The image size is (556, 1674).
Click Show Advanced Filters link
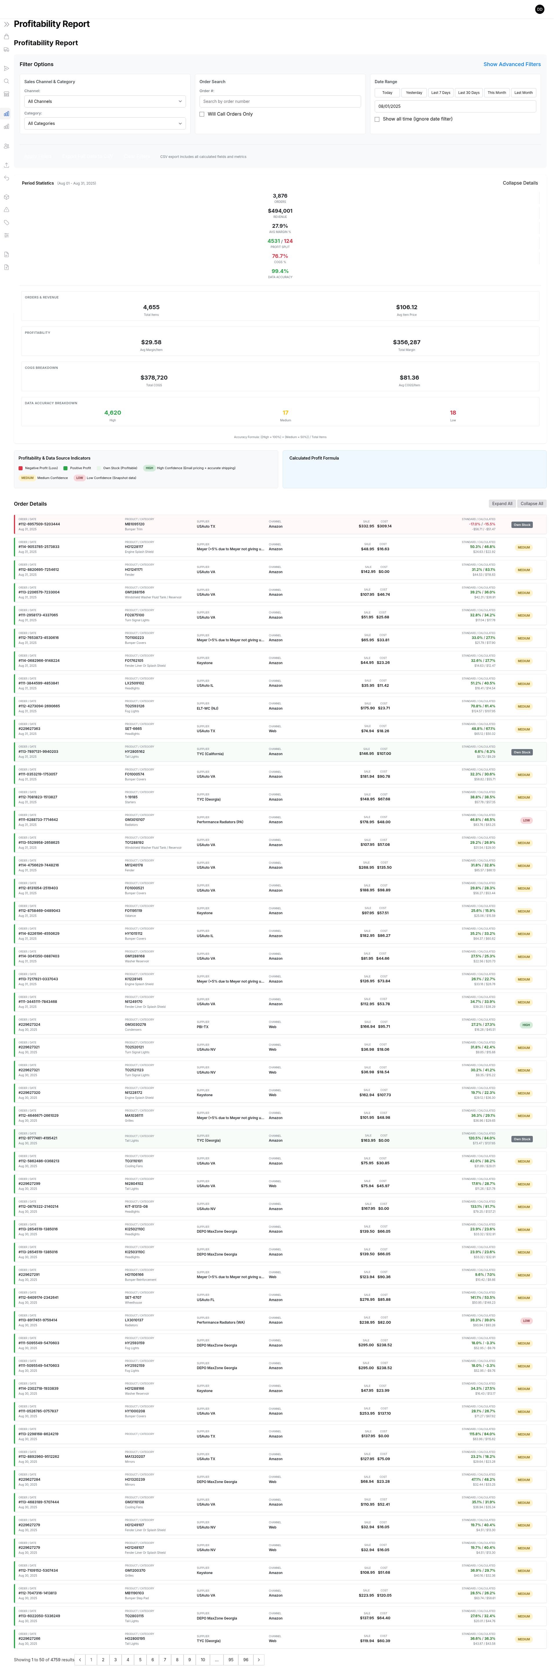pos(512,64)
